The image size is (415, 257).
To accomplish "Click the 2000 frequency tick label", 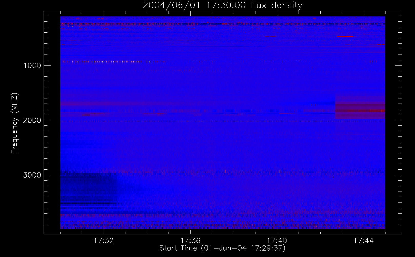I will coord(32,120).
